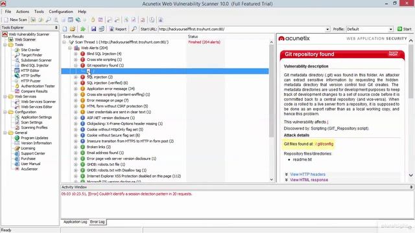
Task: Open Application Settings
Action: 36,117
